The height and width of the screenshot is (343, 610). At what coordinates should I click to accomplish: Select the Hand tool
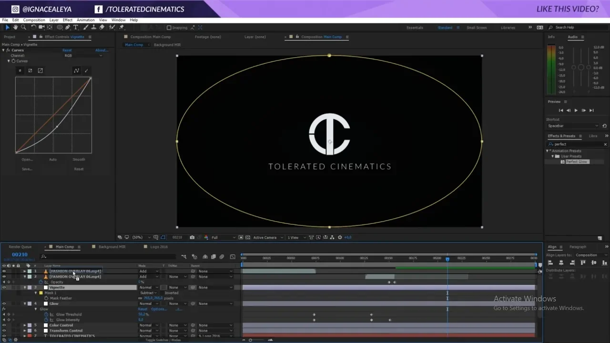coord(15,27)
